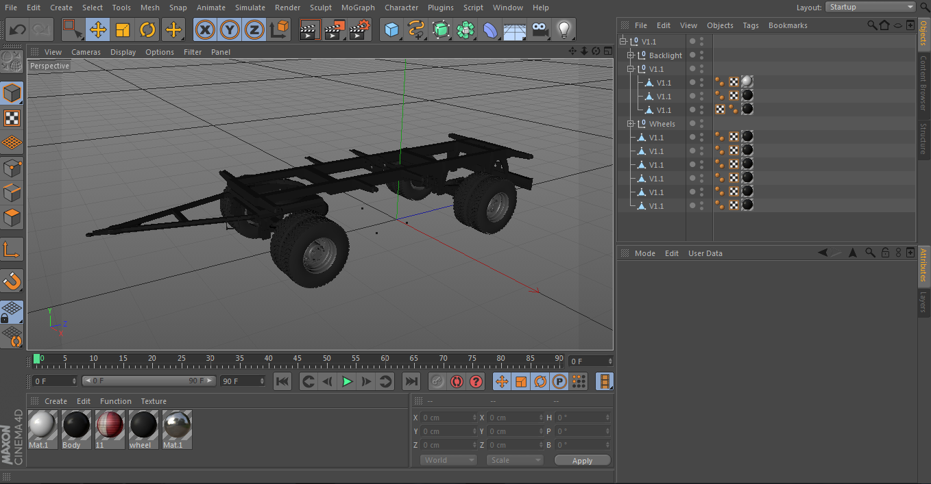Click the Undo arrow icon

17,29
